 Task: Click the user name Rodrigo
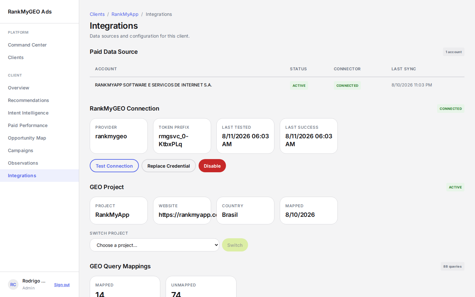[x=34, y=281]
